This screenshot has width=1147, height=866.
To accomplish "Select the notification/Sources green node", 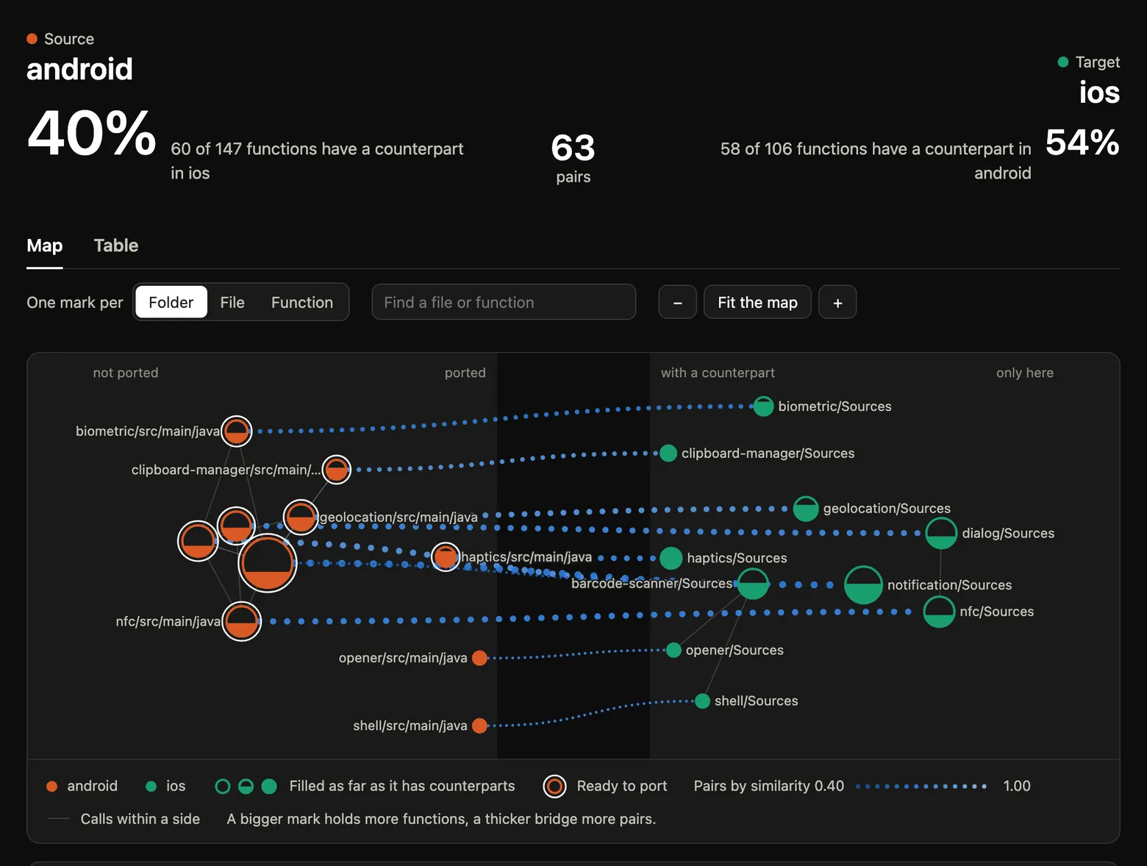I will tap(863, 585).
